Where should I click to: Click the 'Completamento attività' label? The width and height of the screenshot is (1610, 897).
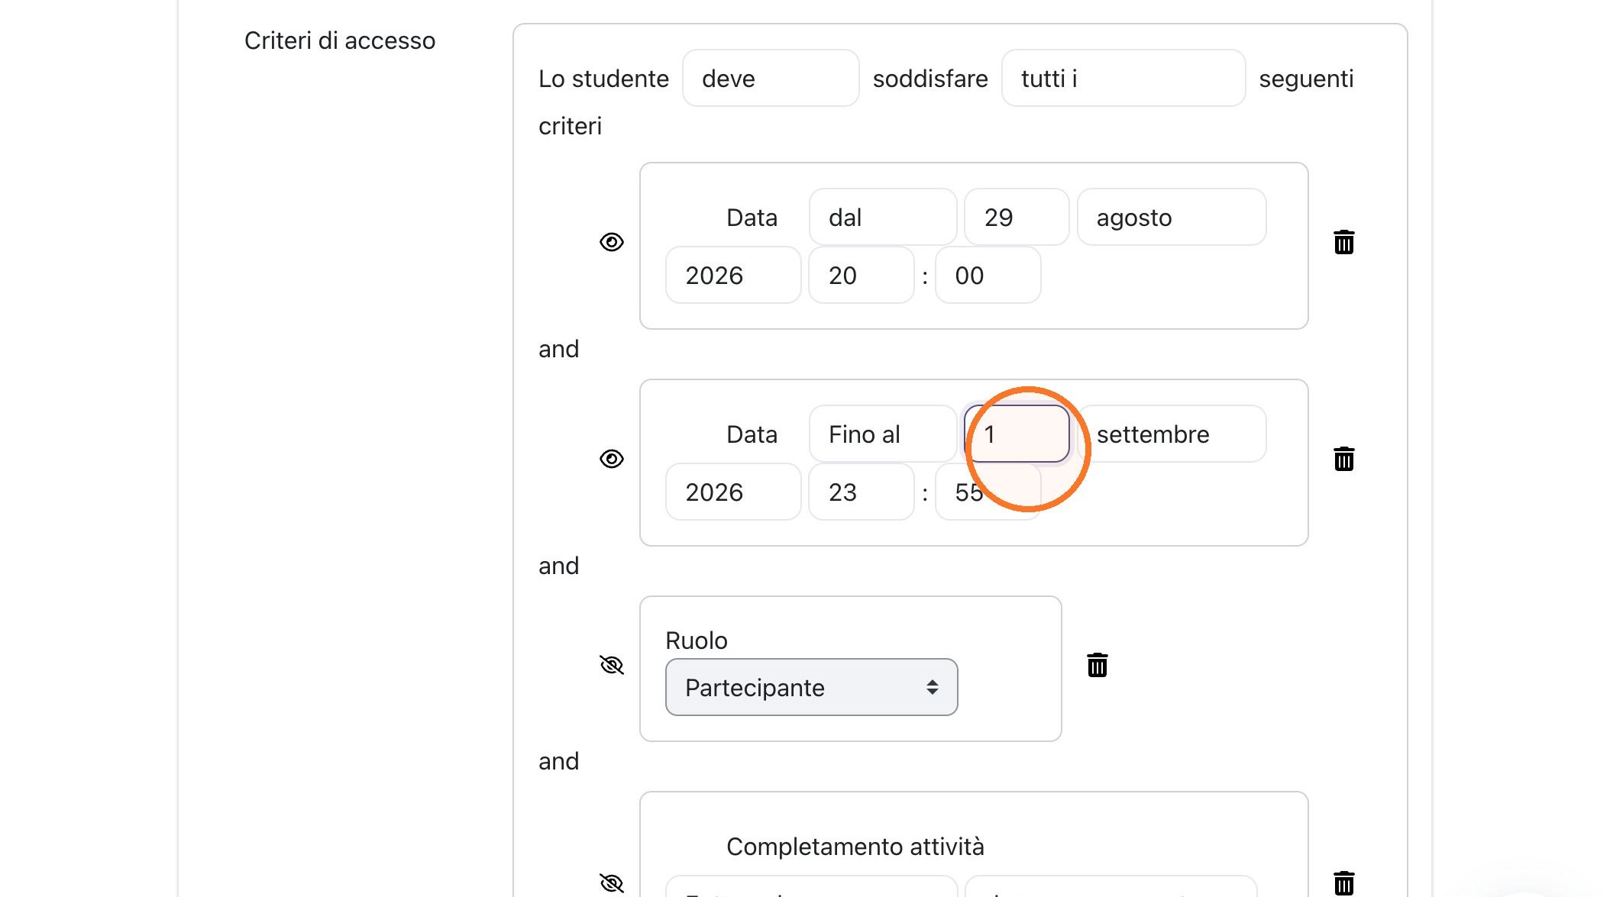(x=855, y=847)
